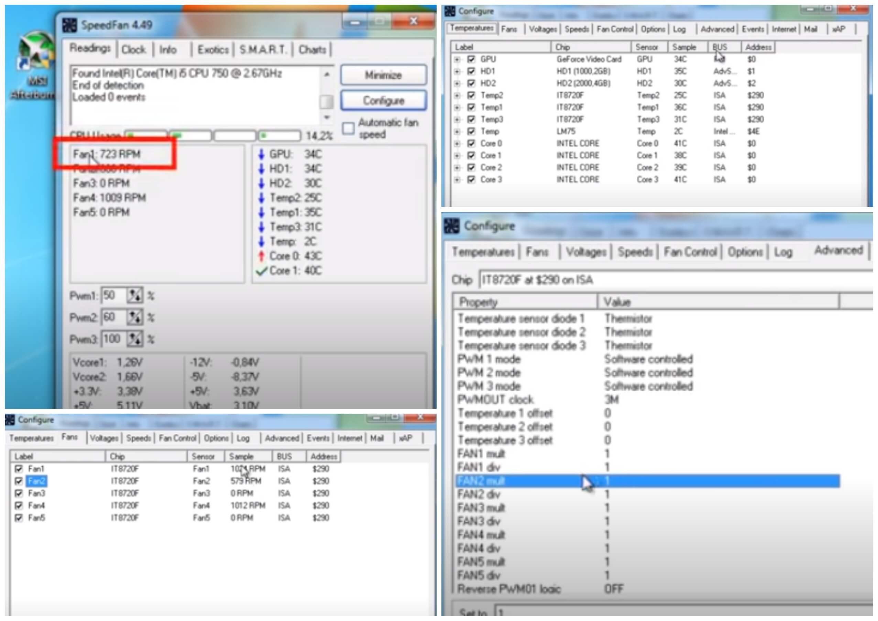
Task: Open the Exotics tab in SpeedFan
Action: pyautogui.click(x=213, y=50)
